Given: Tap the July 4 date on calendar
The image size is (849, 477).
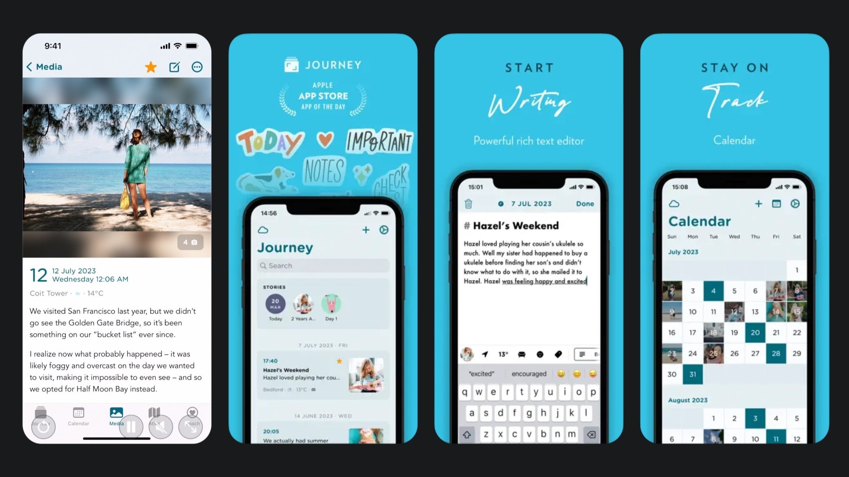Looking at the screenshot, I should (712, 291).
